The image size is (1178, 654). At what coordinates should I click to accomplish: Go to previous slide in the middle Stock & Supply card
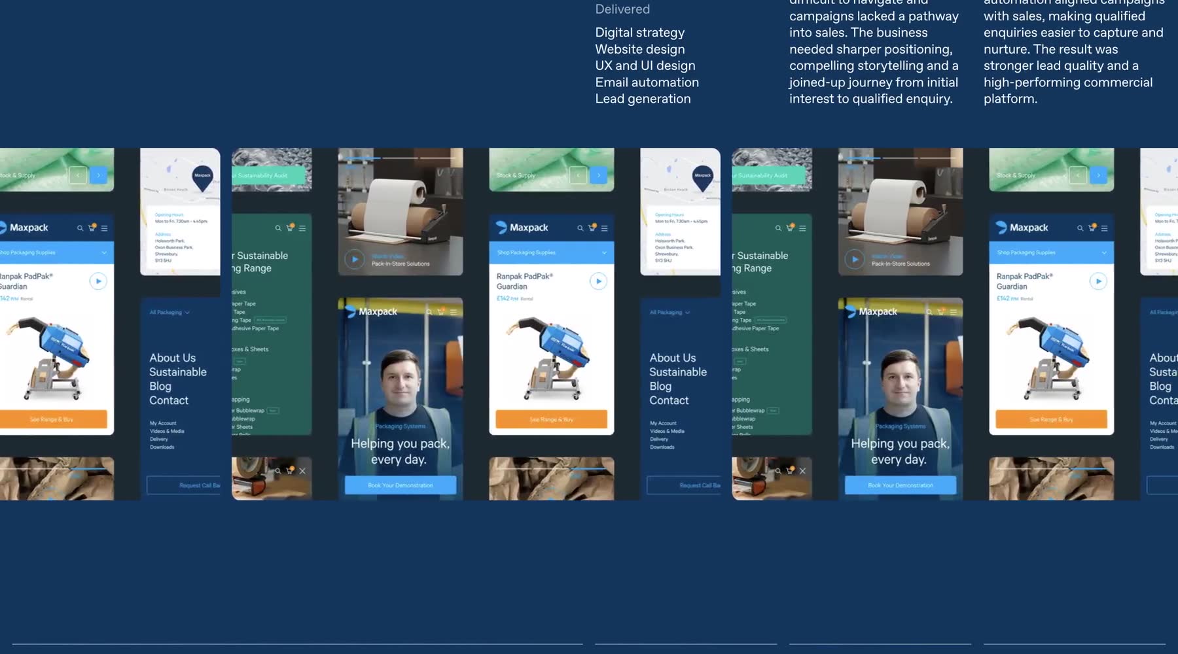[578, 175]
